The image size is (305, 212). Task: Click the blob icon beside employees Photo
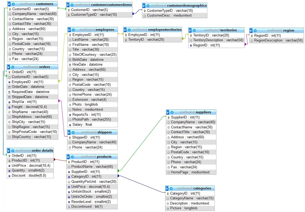pyautogui.click(x=70, y=105)
